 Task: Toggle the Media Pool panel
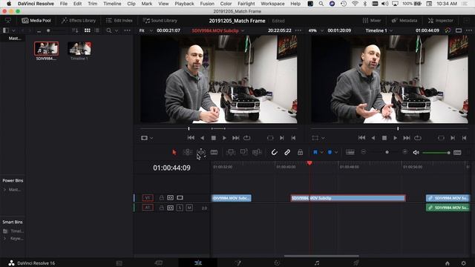point(36,21)
